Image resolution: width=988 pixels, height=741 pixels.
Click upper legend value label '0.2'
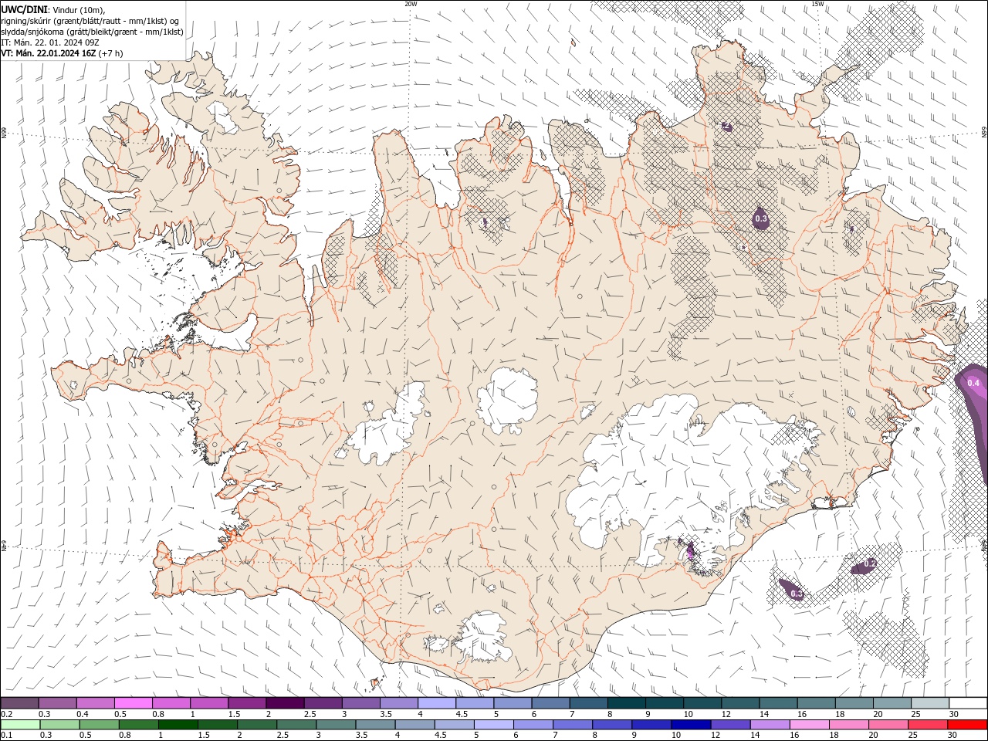(x=6, y=714)
